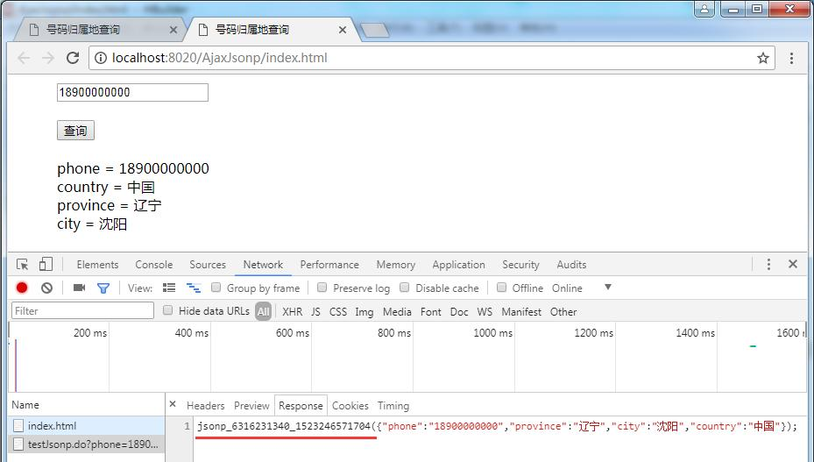Open the Sources panel
This screenshot has height=462, width=814.
click(x=208, y=265)
